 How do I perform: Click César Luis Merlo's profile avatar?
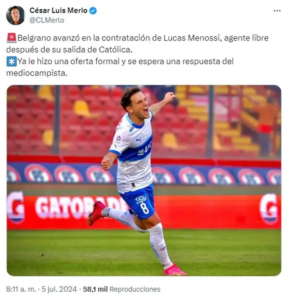(16, 15)
